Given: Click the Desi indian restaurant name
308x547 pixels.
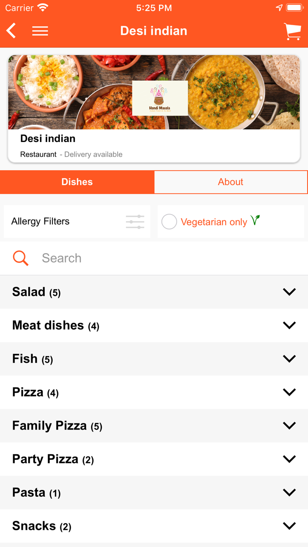Looking at the screenshot, I should coord(48,139).
